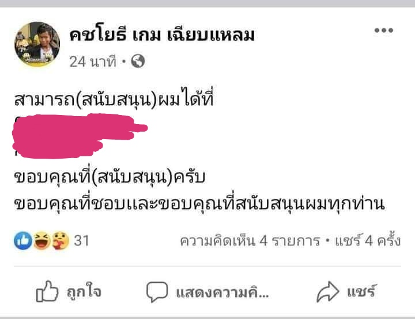
Task: Open the three-dot post options menu
Action: pos(383,30)
